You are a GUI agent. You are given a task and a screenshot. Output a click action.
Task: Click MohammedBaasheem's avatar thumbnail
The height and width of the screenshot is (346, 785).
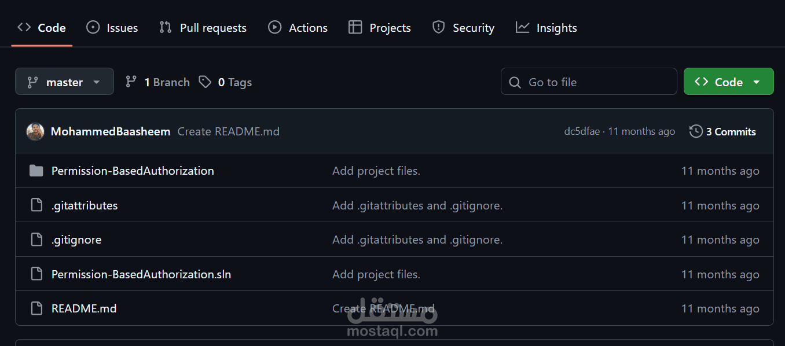(x=35, y=131)
